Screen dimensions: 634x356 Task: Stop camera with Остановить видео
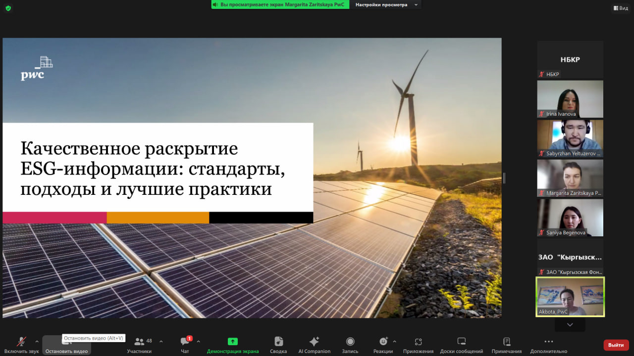tap(66, 345)
